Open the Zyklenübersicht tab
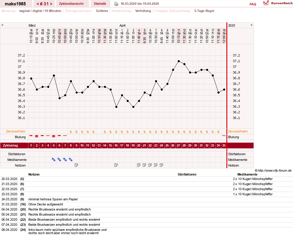Viewport: 293px width, 250px height. 71,4
